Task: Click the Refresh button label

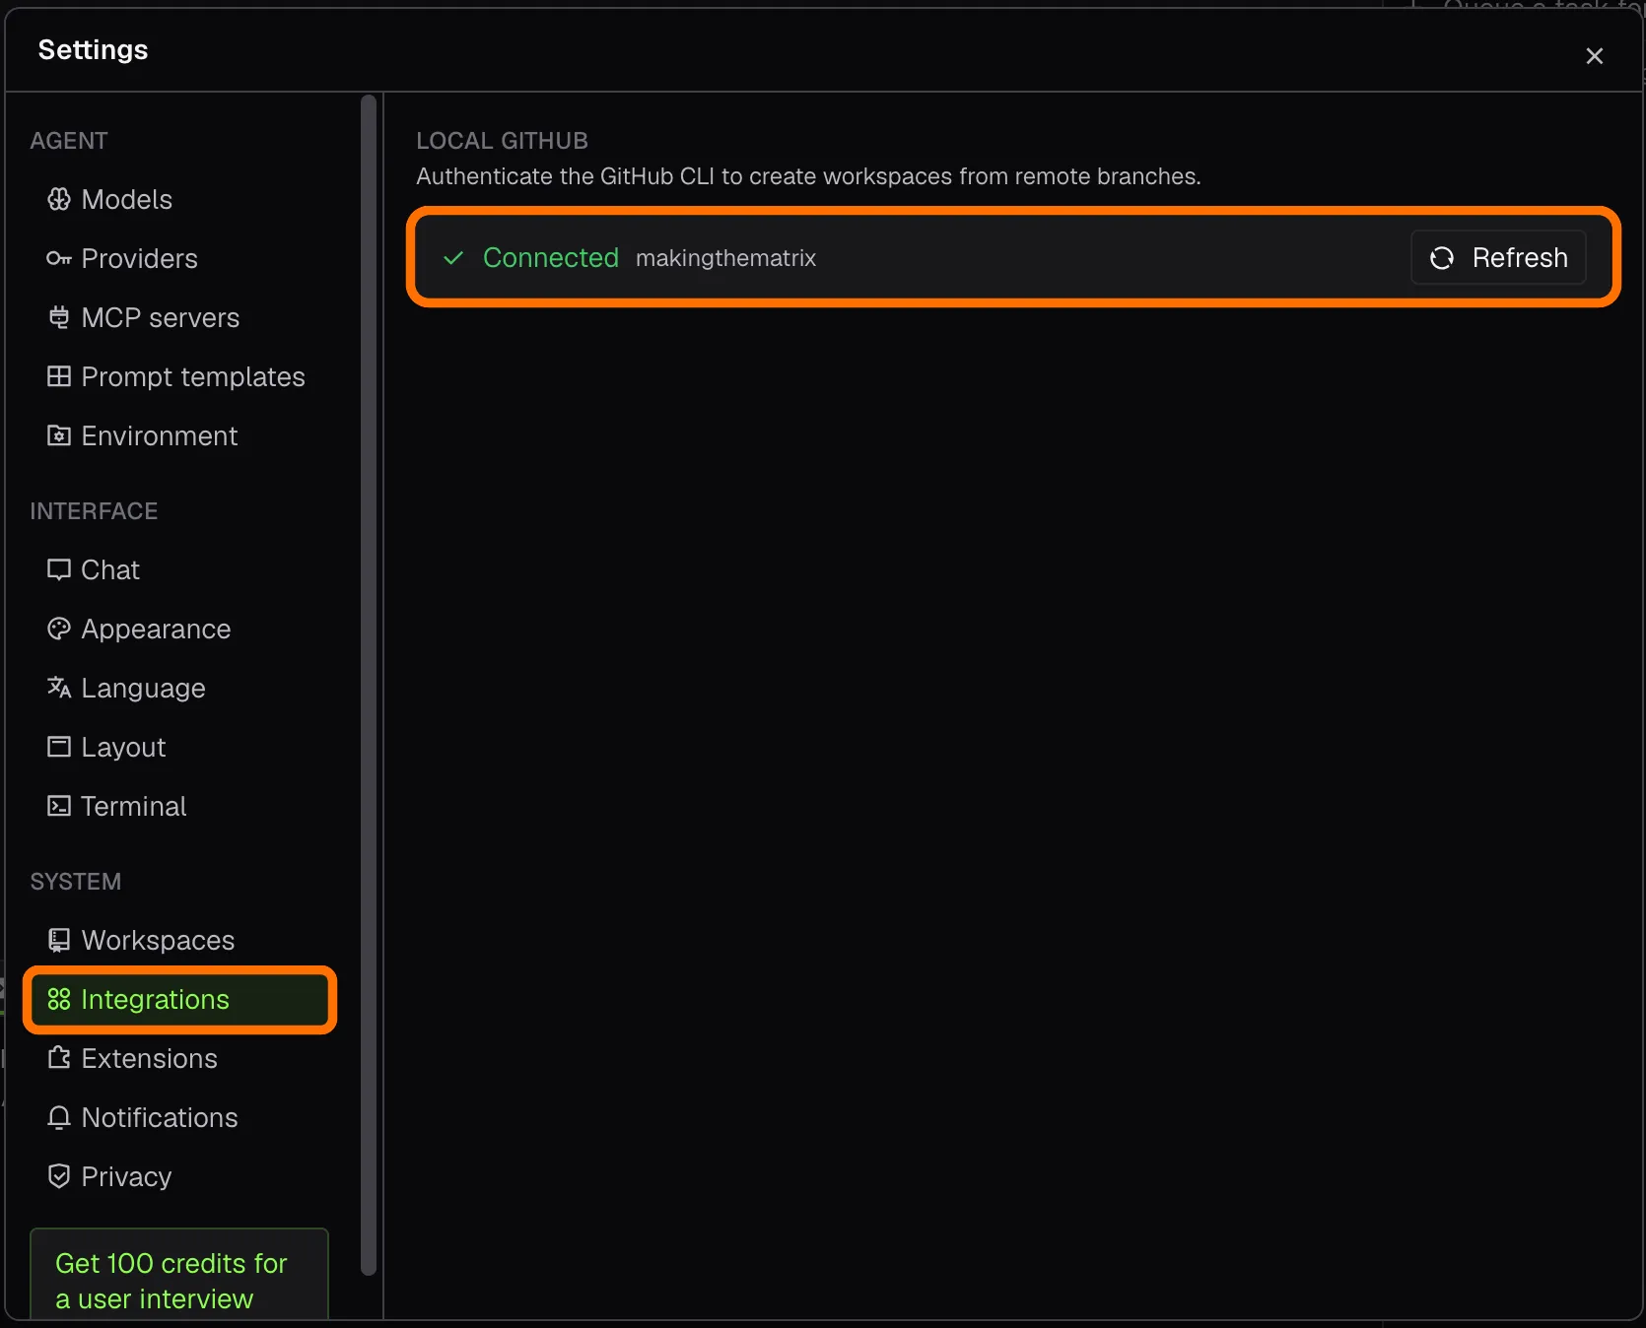Action: click(1520, 258)
